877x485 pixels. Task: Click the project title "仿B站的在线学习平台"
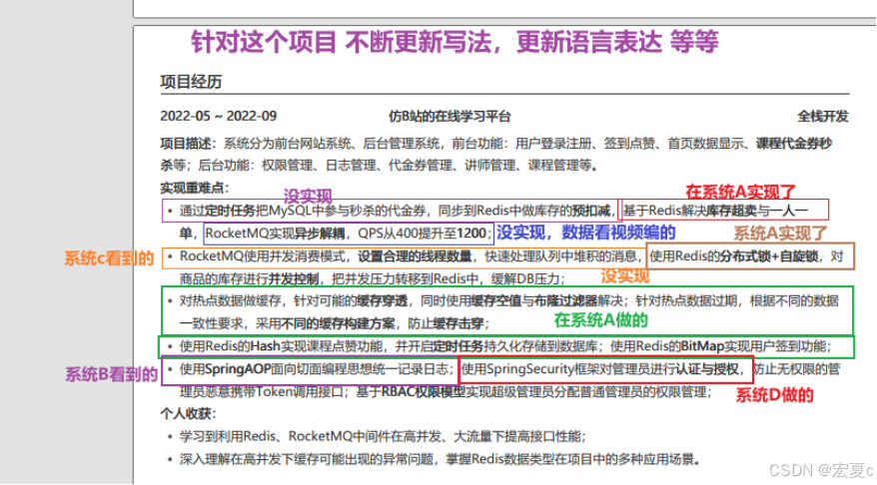coord(449,116)
